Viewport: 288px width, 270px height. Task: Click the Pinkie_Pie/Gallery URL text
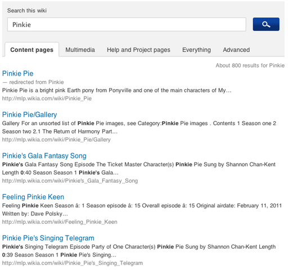(56, 140)
